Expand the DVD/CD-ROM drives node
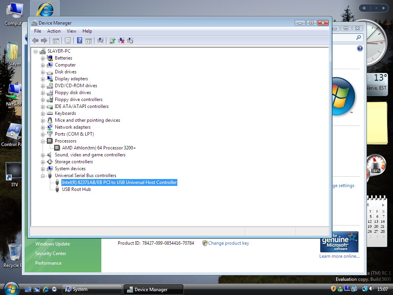The width and height of the screenshot is (393, 295). pyautogui.click(x=43, y=86)
